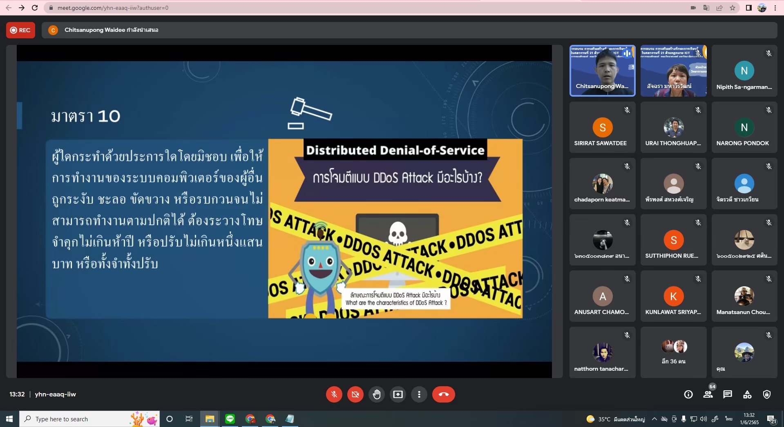784x427 pixels.
Task: Click the Present now screen share icon
Action: click(398, 394)
